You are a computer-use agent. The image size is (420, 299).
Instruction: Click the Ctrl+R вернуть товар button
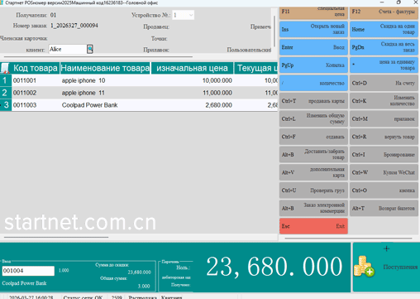tap(384, 137)
